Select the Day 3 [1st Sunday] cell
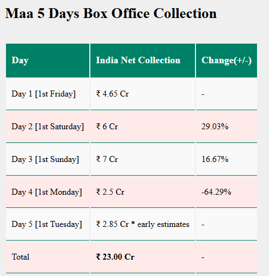The width and height of the screenshot is (269, 276). tap(47, 159)
